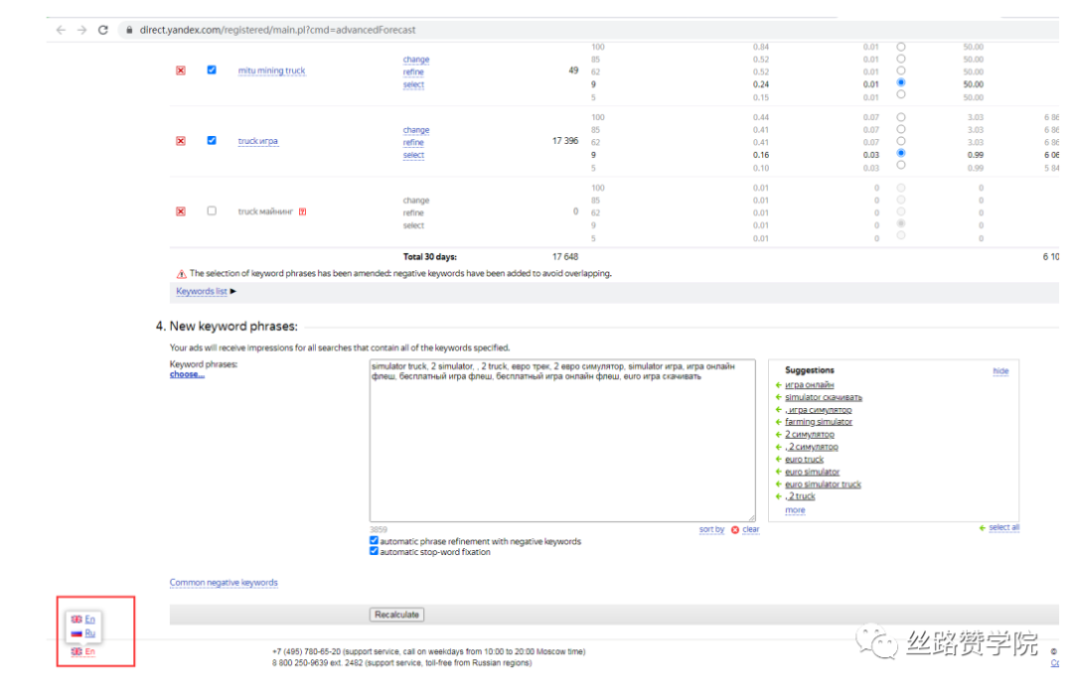
Task: Click more to show additional suggestions
Action: 794,509
